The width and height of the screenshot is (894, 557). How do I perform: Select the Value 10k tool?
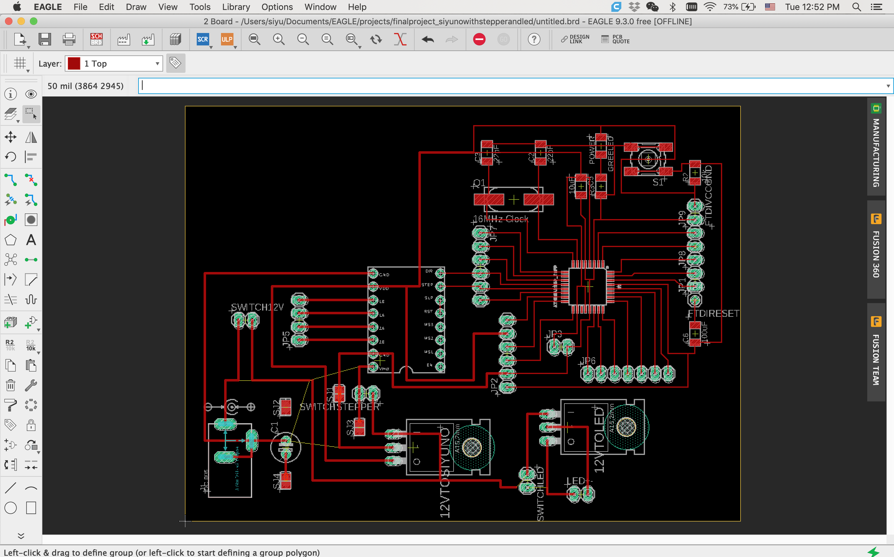click(x=31, y=345)
